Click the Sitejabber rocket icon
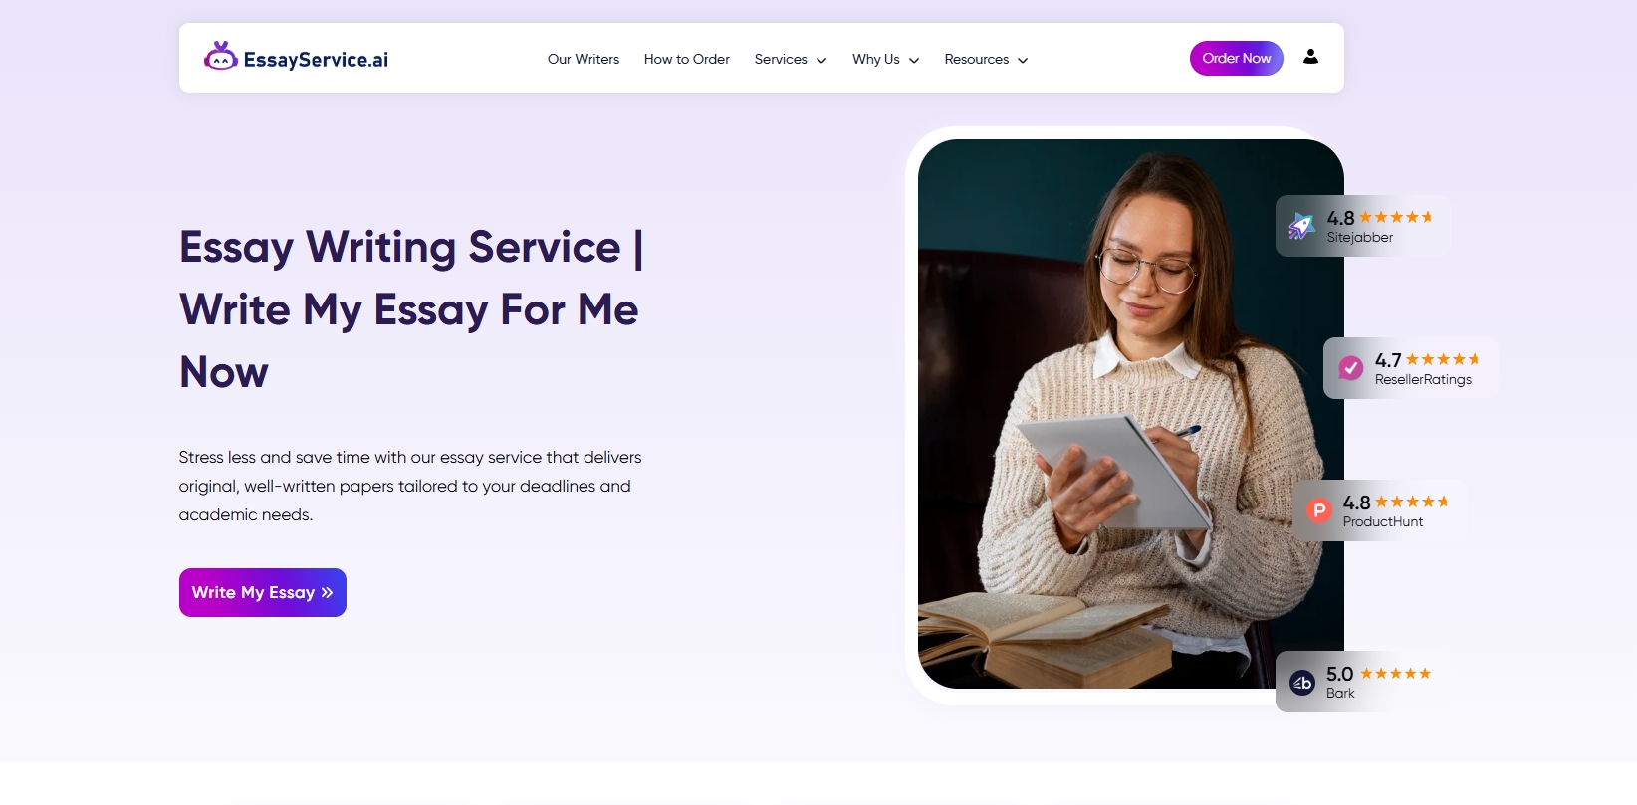 point(1301,226)
